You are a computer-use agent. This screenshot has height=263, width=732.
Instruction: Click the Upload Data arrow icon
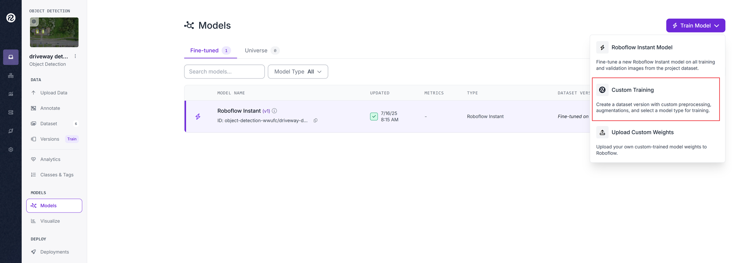click(x=33, y=93)
